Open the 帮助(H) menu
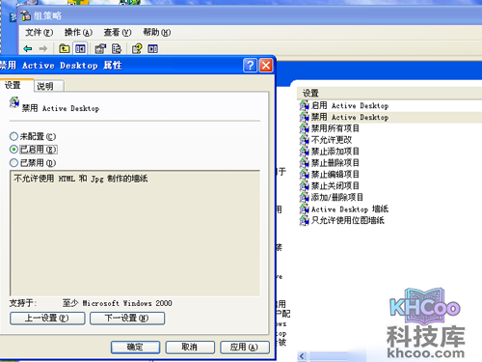Image resolution: width=482 pixels, height=362 pixels. (x=157, y=33)
